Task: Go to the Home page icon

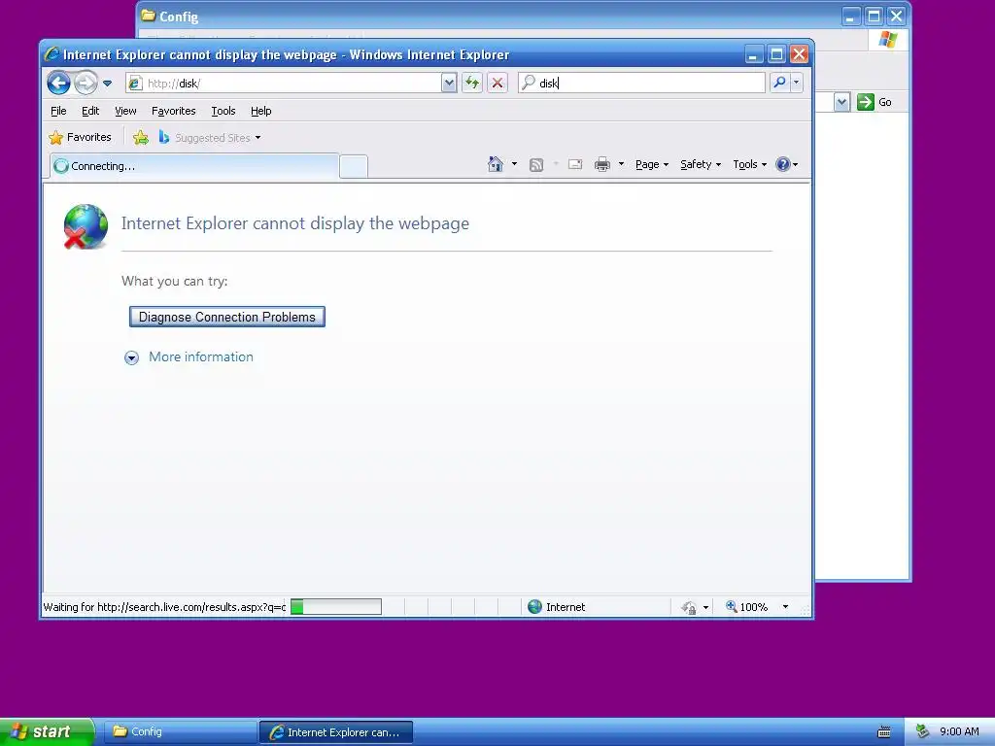Action: point(495,164)
